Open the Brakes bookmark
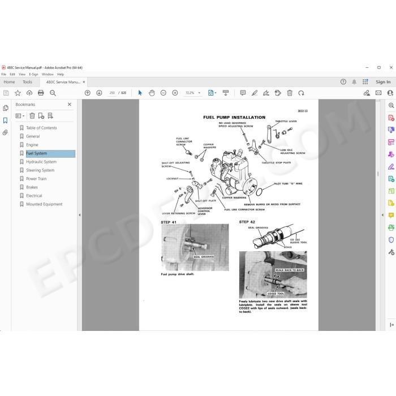 32,187
